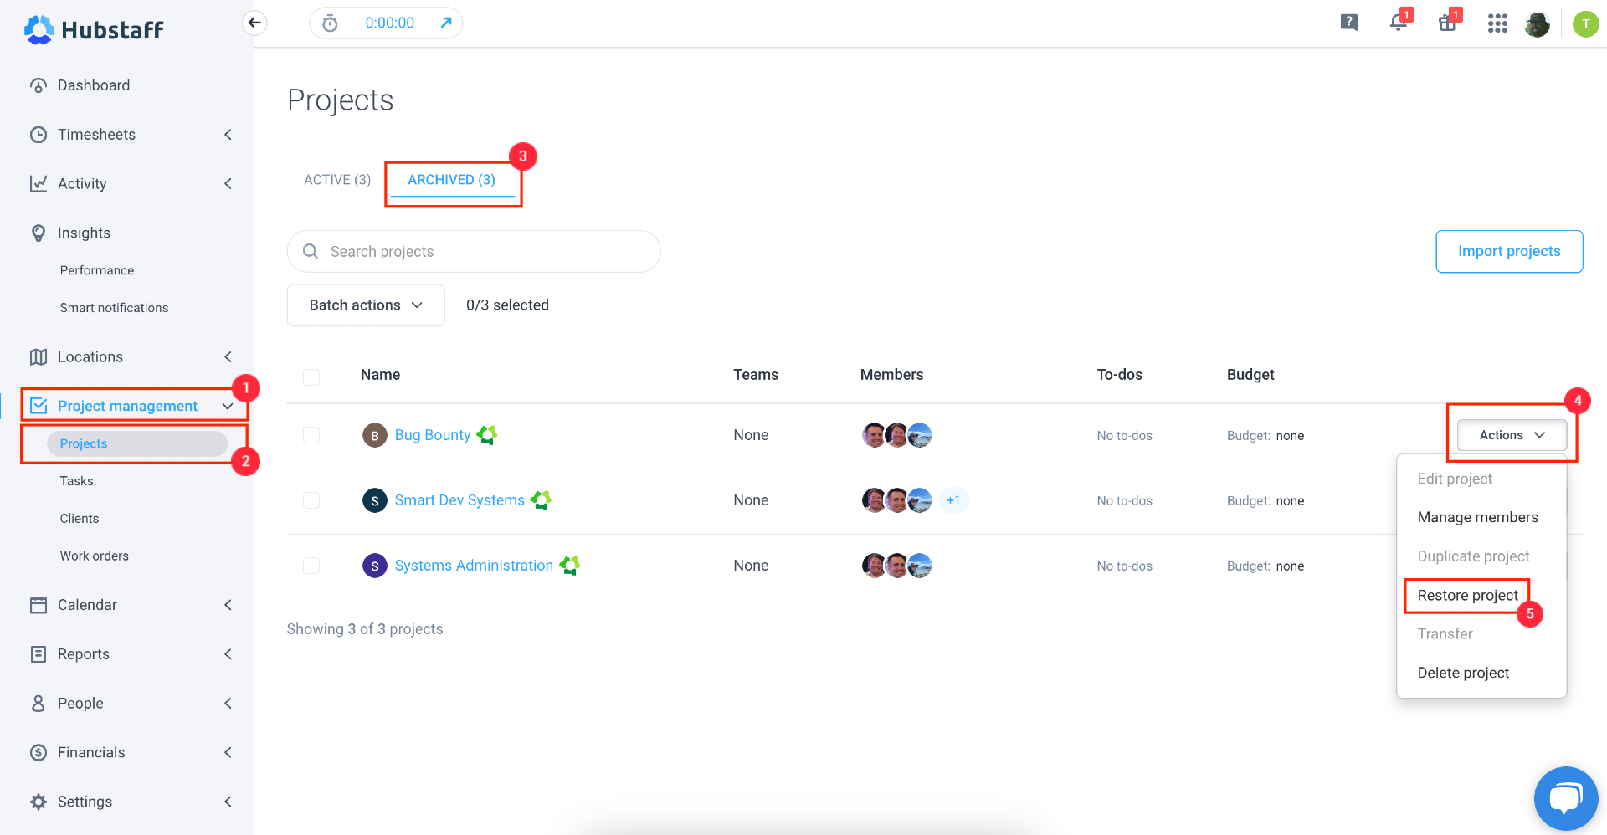Switch to the ARCHIVED (3) tab
Screen dimensions: 1607x835
pos(452,180)
